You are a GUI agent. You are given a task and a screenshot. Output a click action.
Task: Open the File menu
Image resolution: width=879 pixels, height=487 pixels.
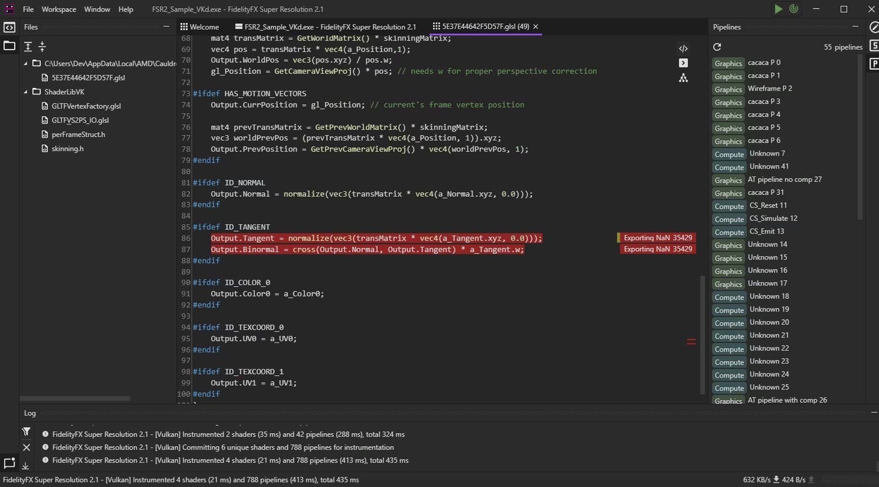point(28,9)
